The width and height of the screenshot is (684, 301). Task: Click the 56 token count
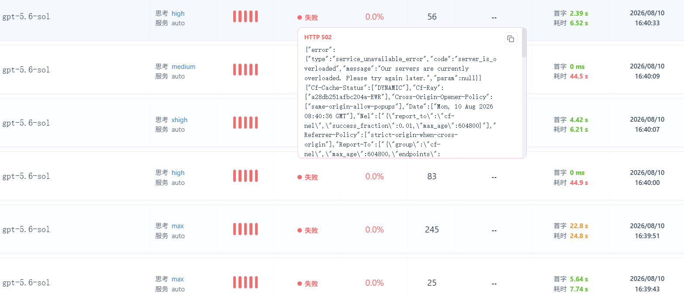(432, 17)
